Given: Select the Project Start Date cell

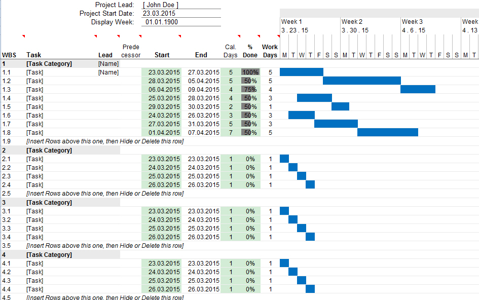Looking at the screenshot, I should 158,13.
